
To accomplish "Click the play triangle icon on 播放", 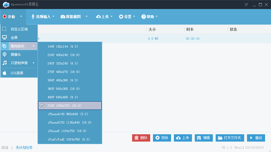I will (x=251, y=138).
